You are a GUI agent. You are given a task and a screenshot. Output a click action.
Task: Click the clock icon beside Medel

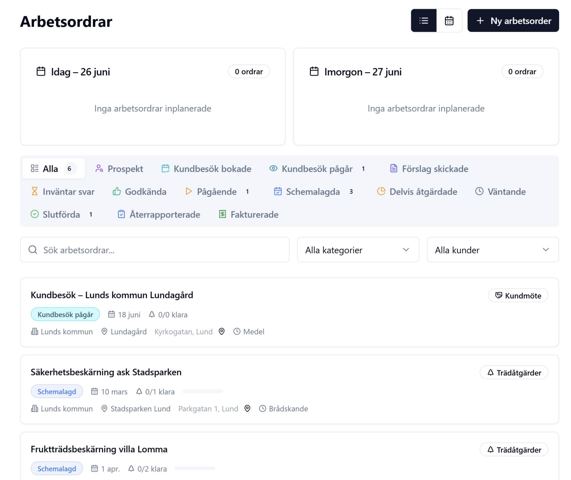(x=237, y=331)
